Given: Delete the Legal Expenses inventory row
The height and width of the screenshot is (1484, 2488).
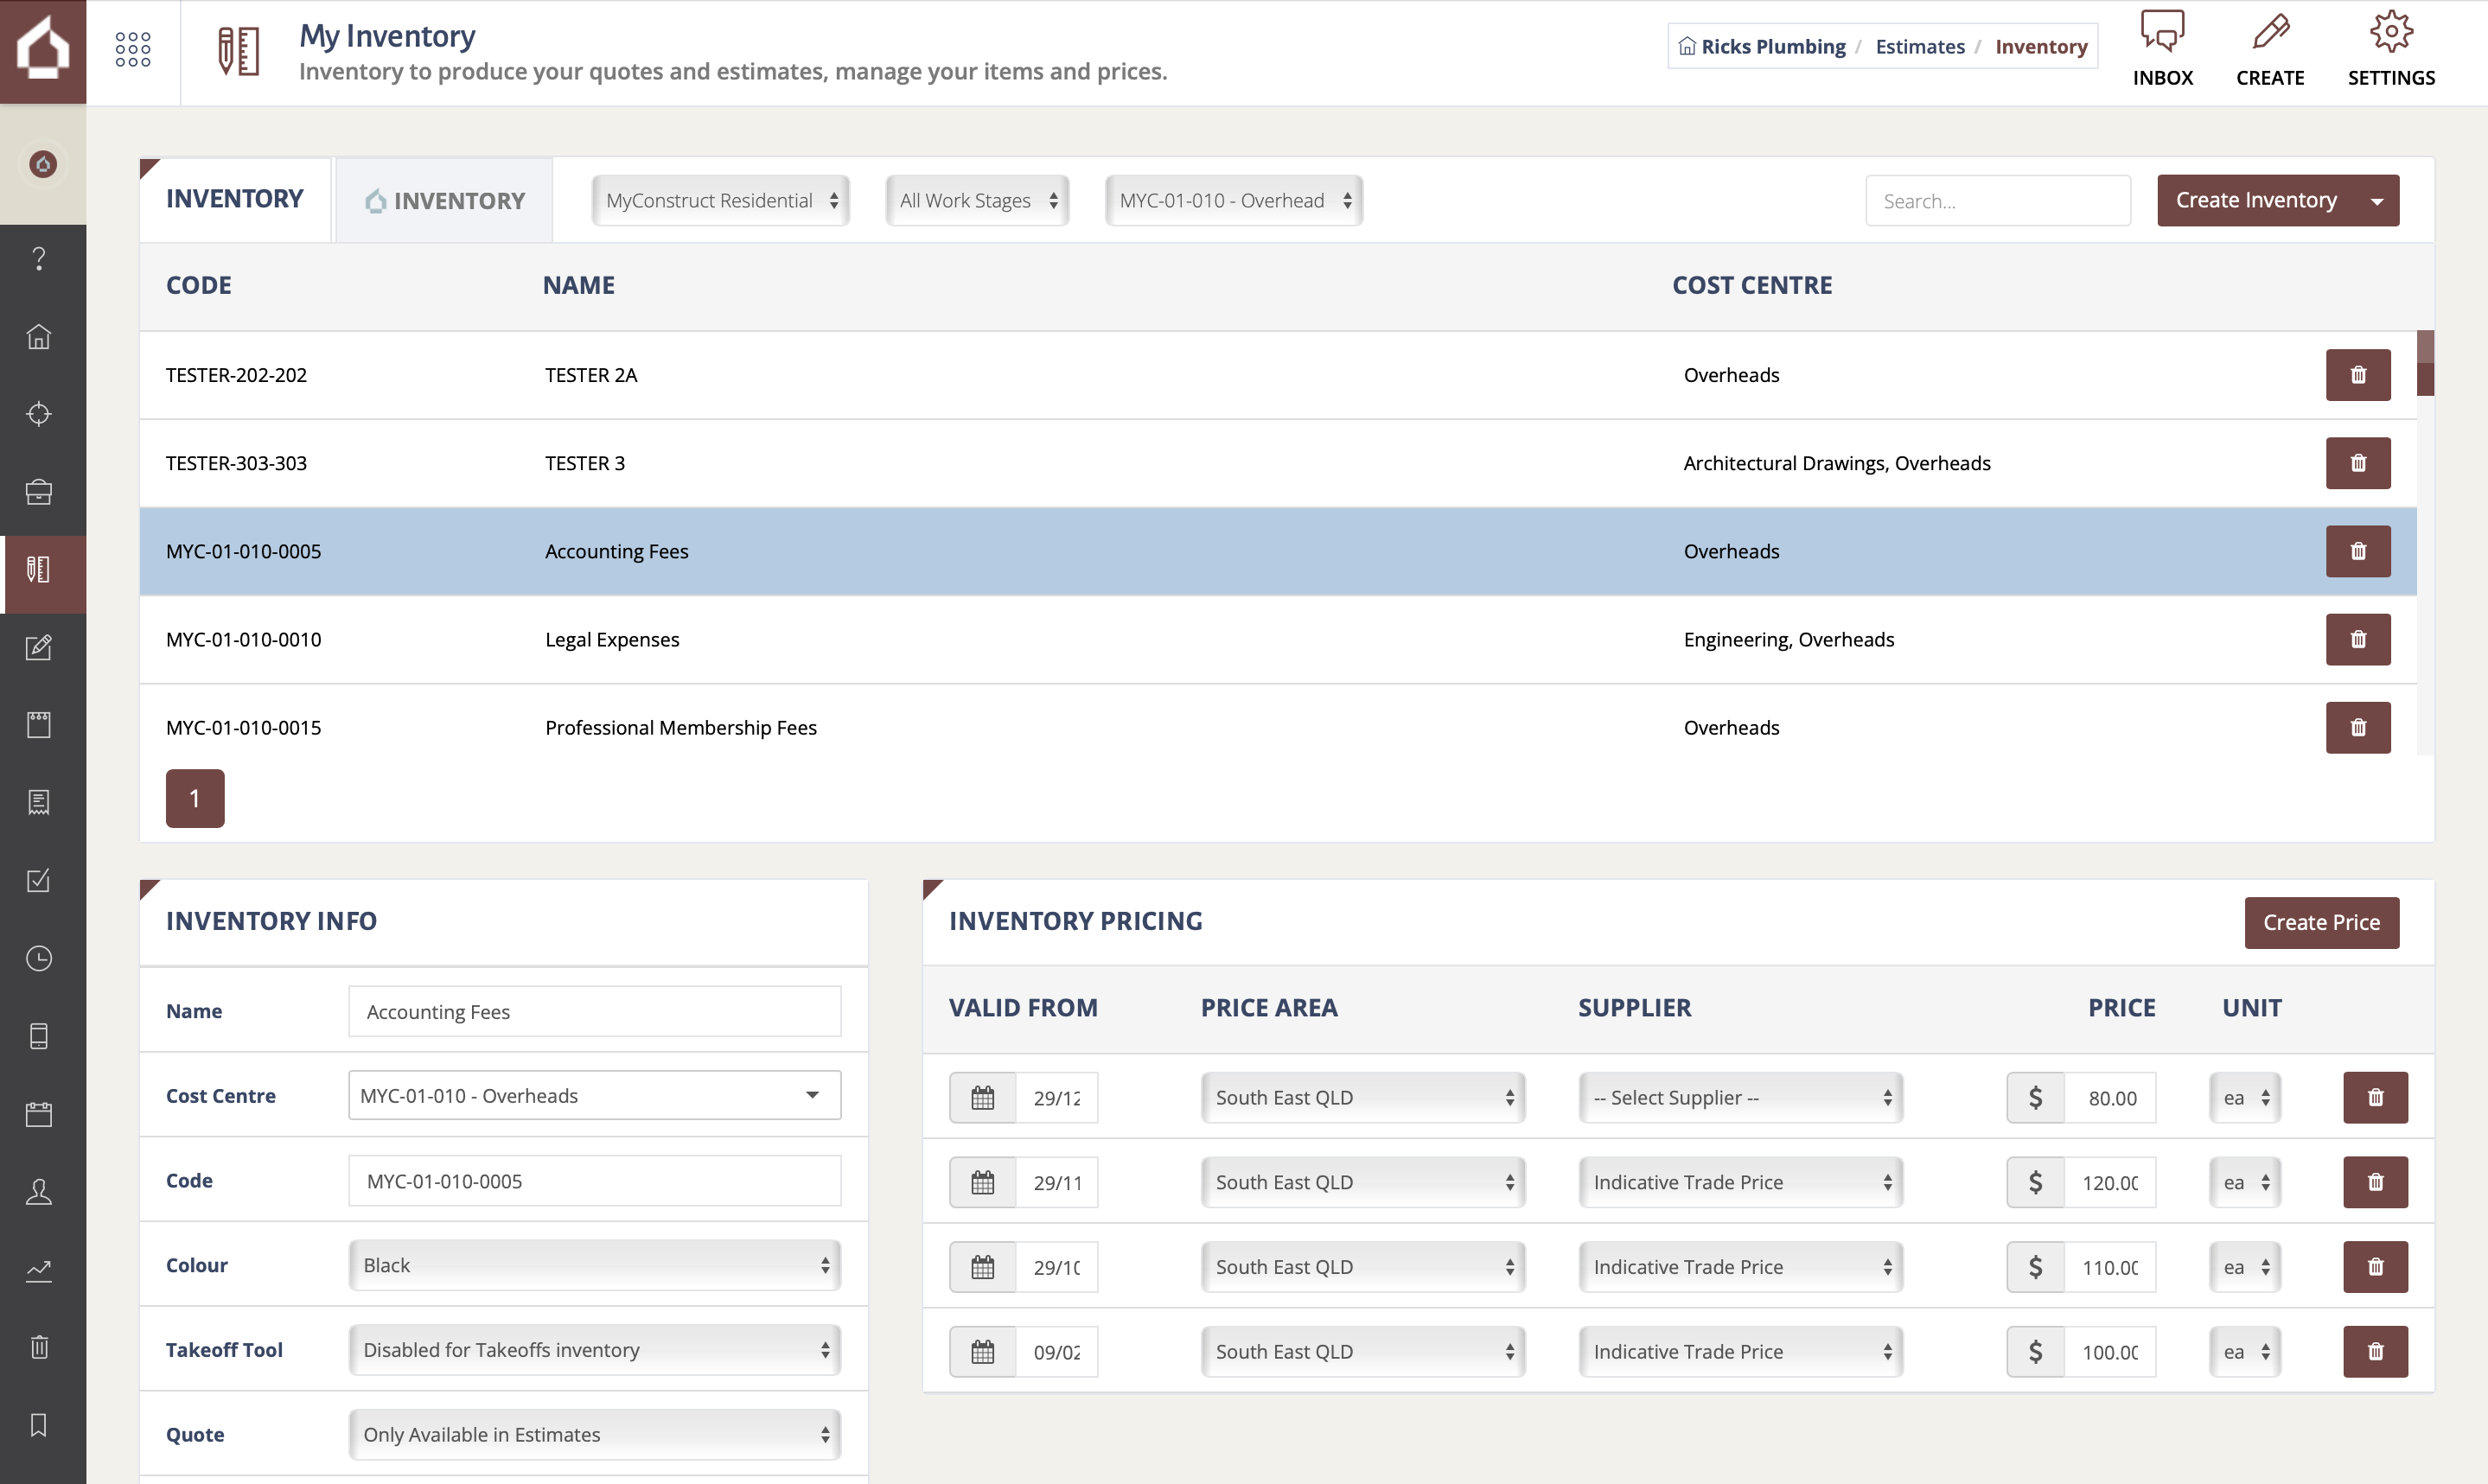Looking at the screenshot, I should pyautogui.click(x=2358, y=639).
